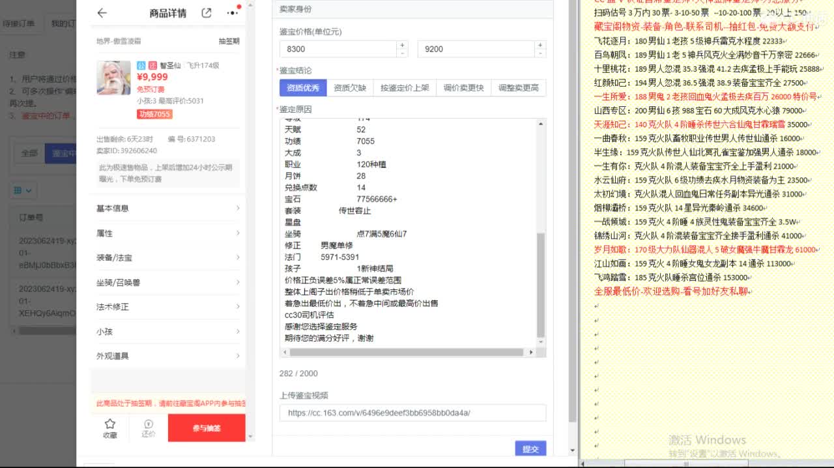This screenshot has width=834, height=468.
Task: Click the back arrow on 商品详情 page
Action: (x=102, y=12)
